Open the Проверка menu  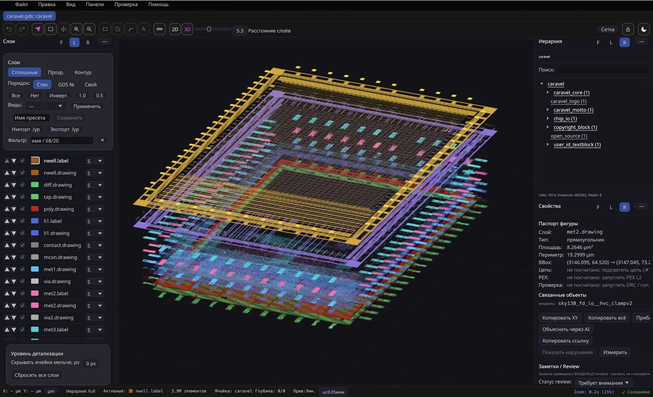pyautogui.click(x=126, y=5)
